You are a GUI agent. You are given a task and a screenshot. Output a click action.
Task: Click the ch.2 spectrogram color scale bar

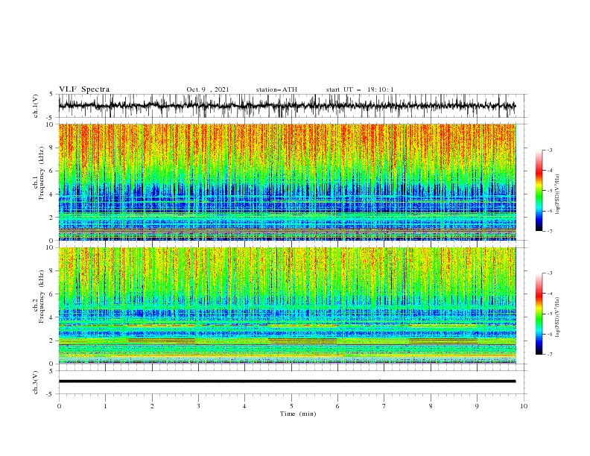pyautogui.click(x=539, y=314)
